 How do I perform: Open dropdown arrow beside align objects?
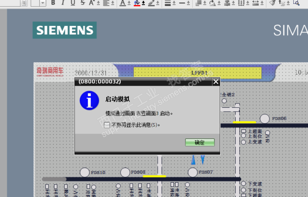pos(233,3)
